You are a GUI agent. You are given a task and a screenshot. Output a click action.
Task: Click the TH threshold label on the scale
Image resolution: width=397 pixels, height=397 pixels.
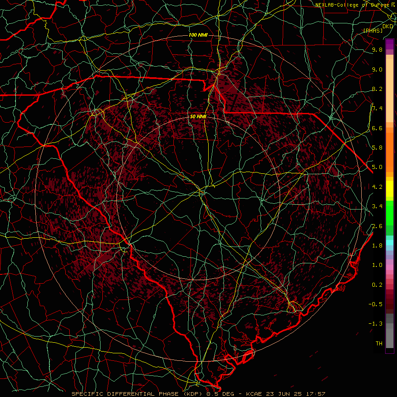[379, 344]
